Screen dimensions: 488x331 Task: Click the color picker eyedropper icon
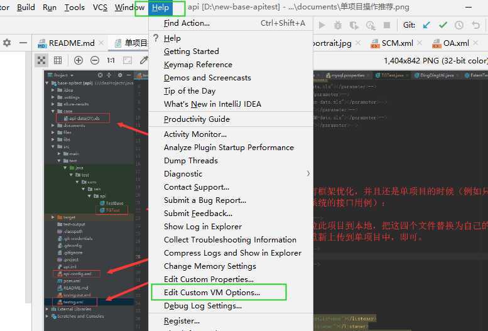point(143,60)
